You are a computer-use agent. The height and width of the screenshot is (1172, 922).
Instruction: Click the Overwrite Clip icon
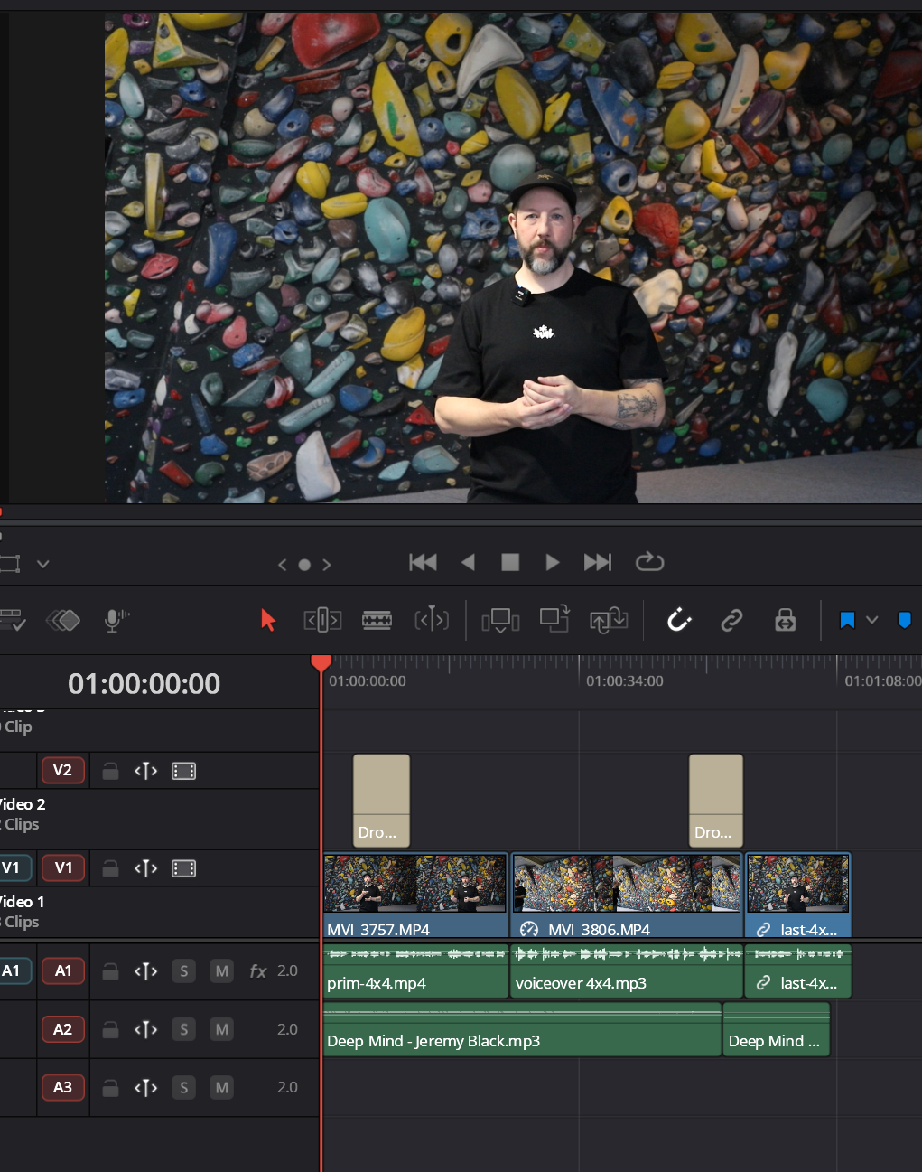click(553, 620)
